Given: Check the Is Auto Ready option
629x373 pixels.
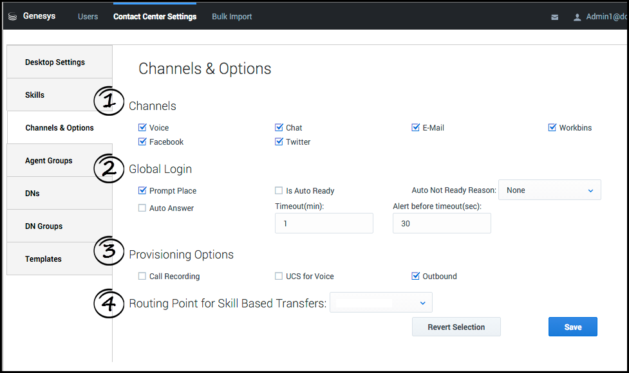Looking at the screenshot, I should tap(279, 191).
